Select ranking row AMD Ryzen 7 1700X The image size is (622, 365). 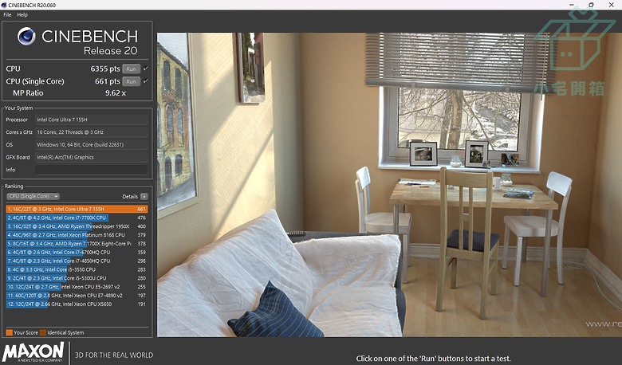tap(77, 243)
